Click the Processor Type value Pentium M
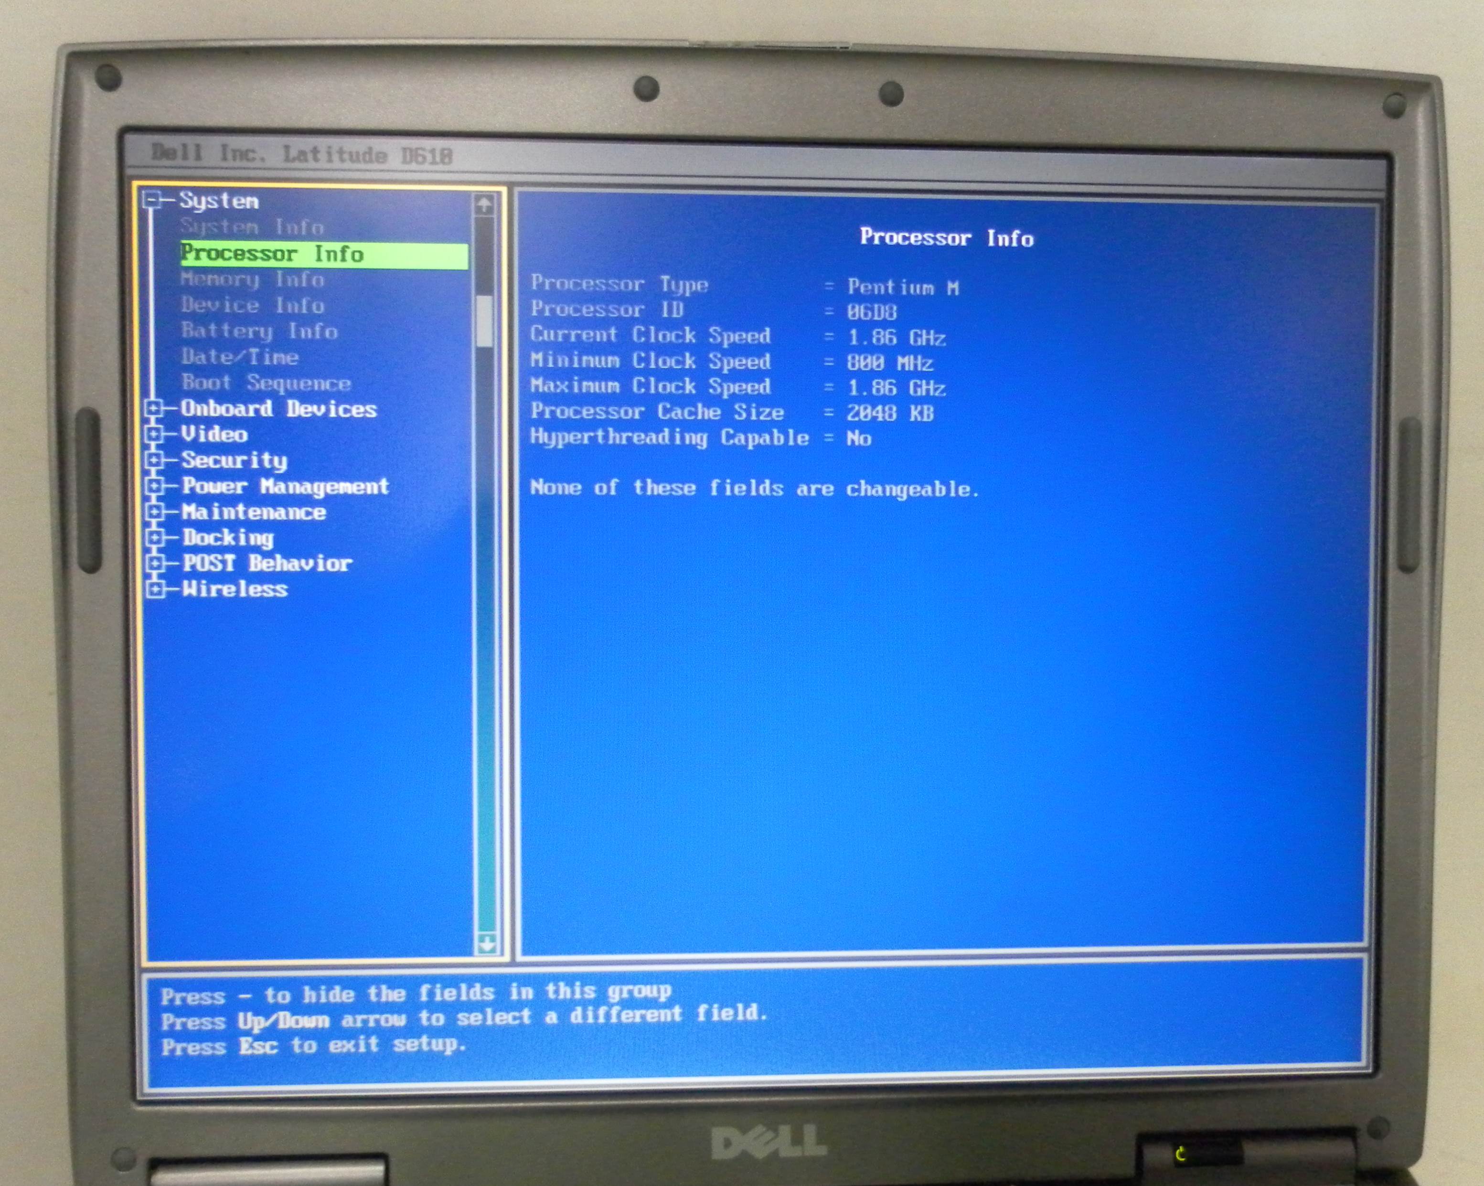This screenshot has height=1186, width=1484. coord(902,287)
